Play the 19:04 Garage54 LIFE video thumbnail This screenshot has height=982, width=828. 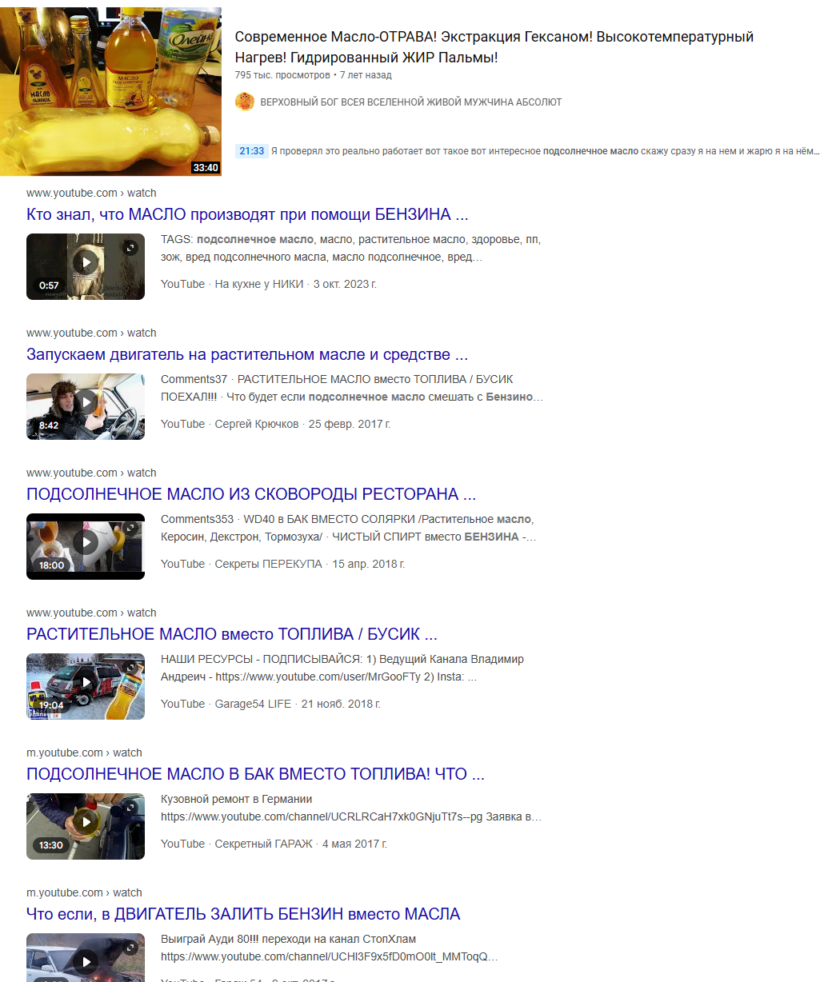click(86, 686)
